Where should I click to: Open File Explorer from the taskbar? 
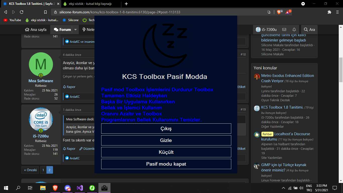pos(43,188)
